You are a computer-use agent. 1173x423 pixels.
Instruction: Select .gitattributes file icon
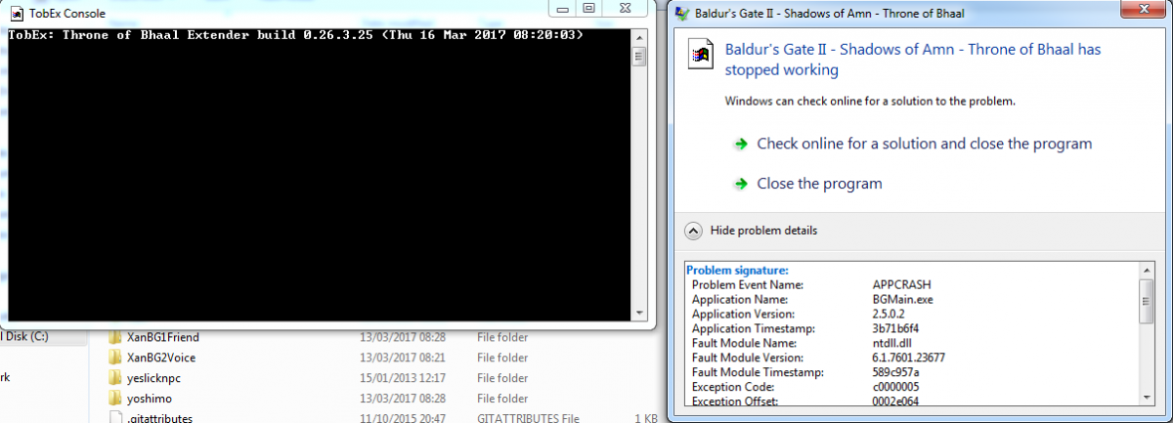click(115, 418)
